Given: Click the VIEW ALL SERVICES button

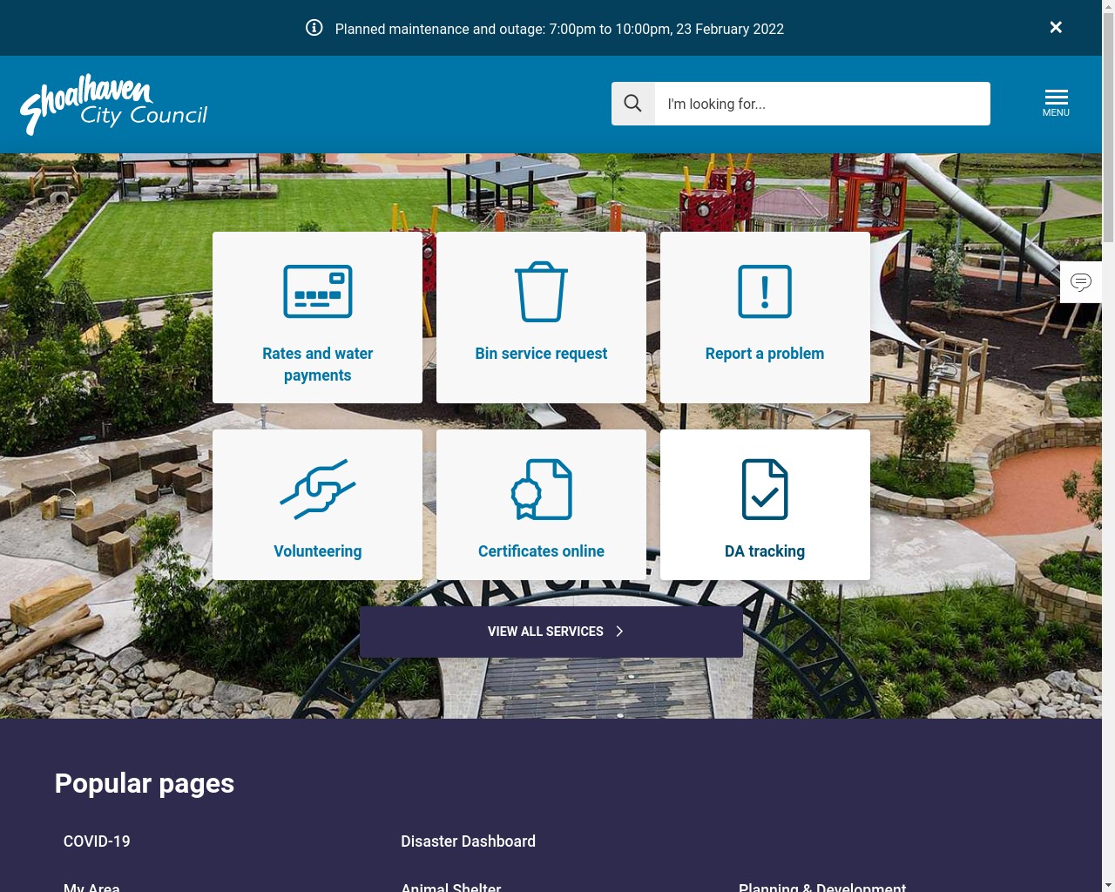Looking at the screenshot, I should tap(545, 632).
